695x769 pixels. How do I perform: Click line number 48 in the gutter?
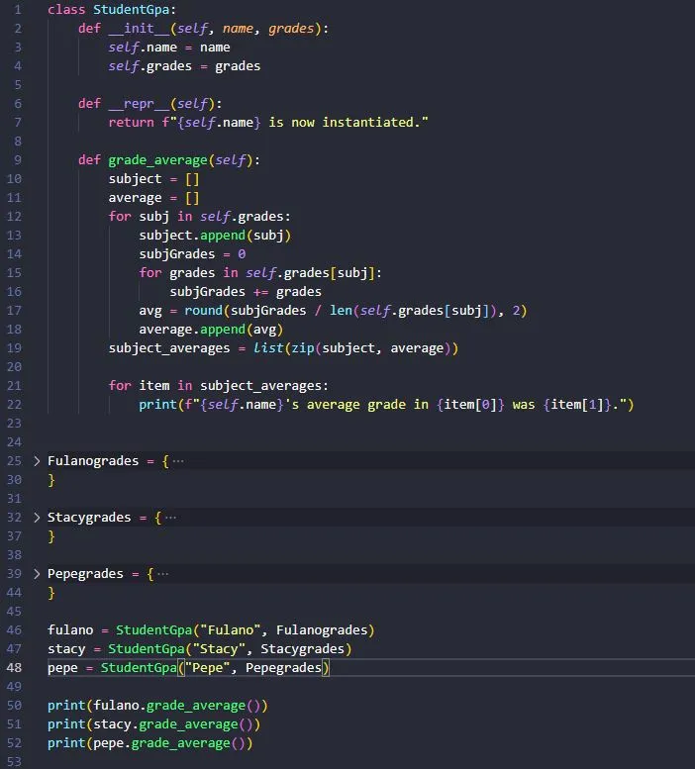(14, 668)
